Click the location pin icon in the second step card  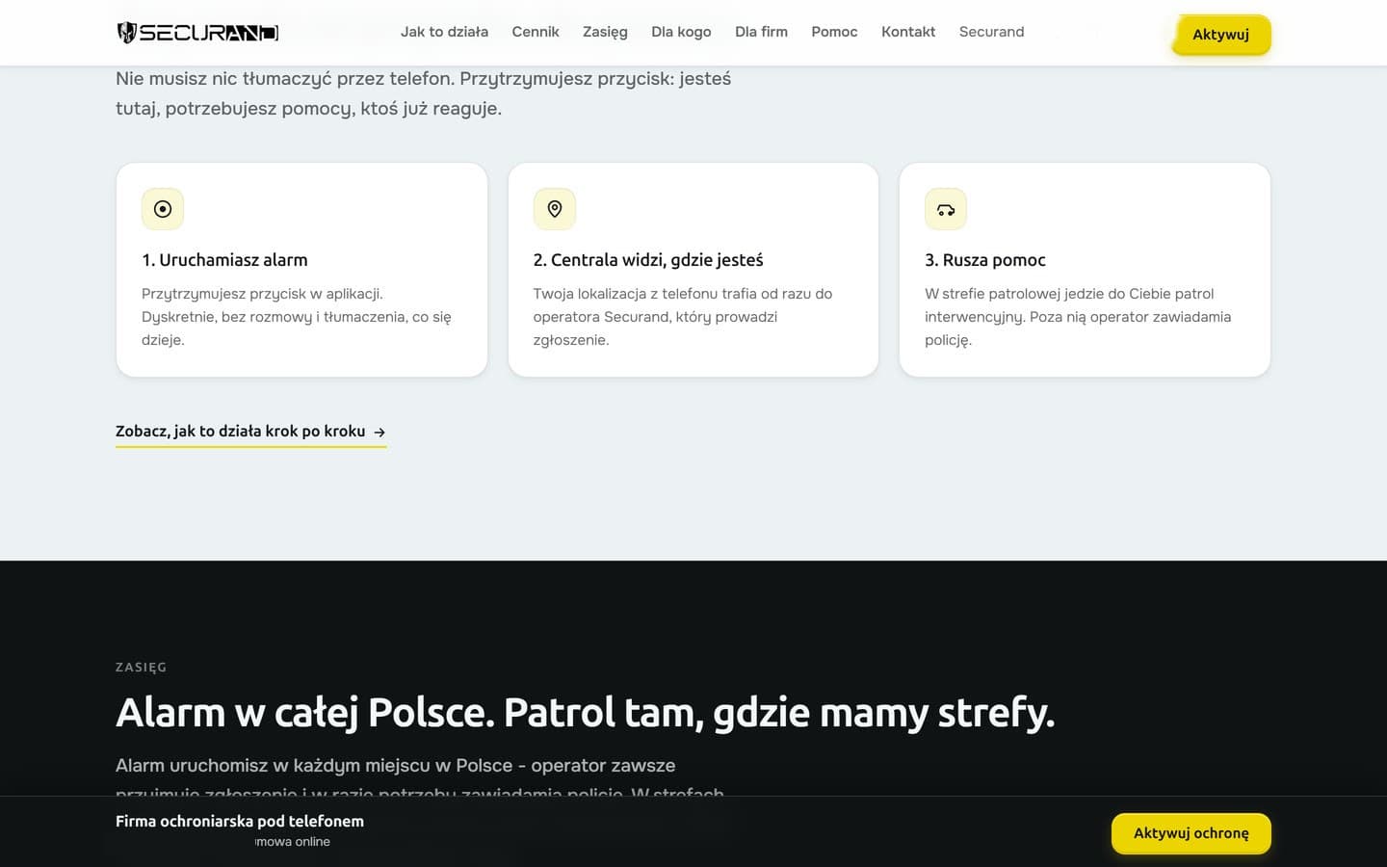click(555, 209)
